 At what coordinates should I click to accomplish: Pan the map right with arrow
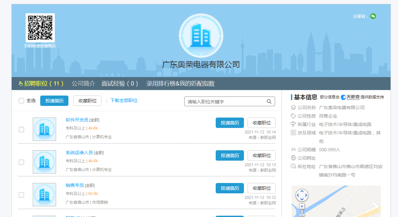306,195
